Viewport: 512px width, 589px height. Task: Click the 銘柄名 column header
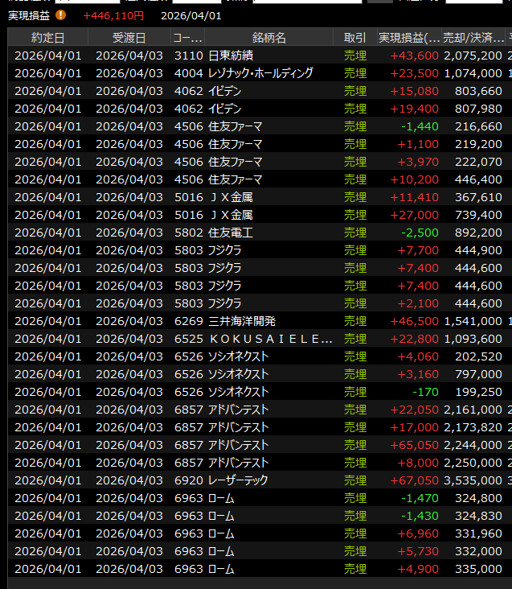point(268,38)
